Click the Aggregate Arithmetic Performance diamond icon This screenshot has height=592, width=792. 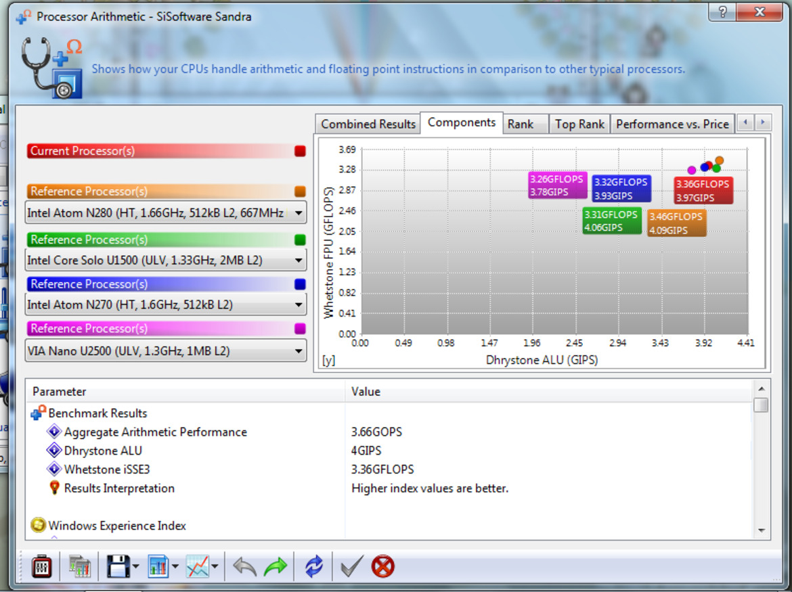click(x=54, y=432)
